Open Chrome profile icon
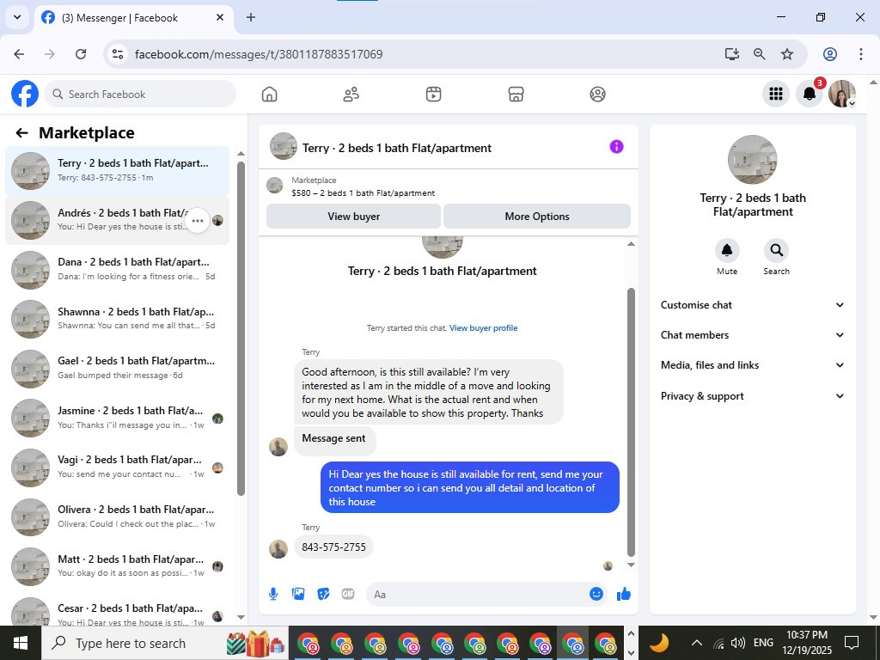 click(x=830, y=54)
